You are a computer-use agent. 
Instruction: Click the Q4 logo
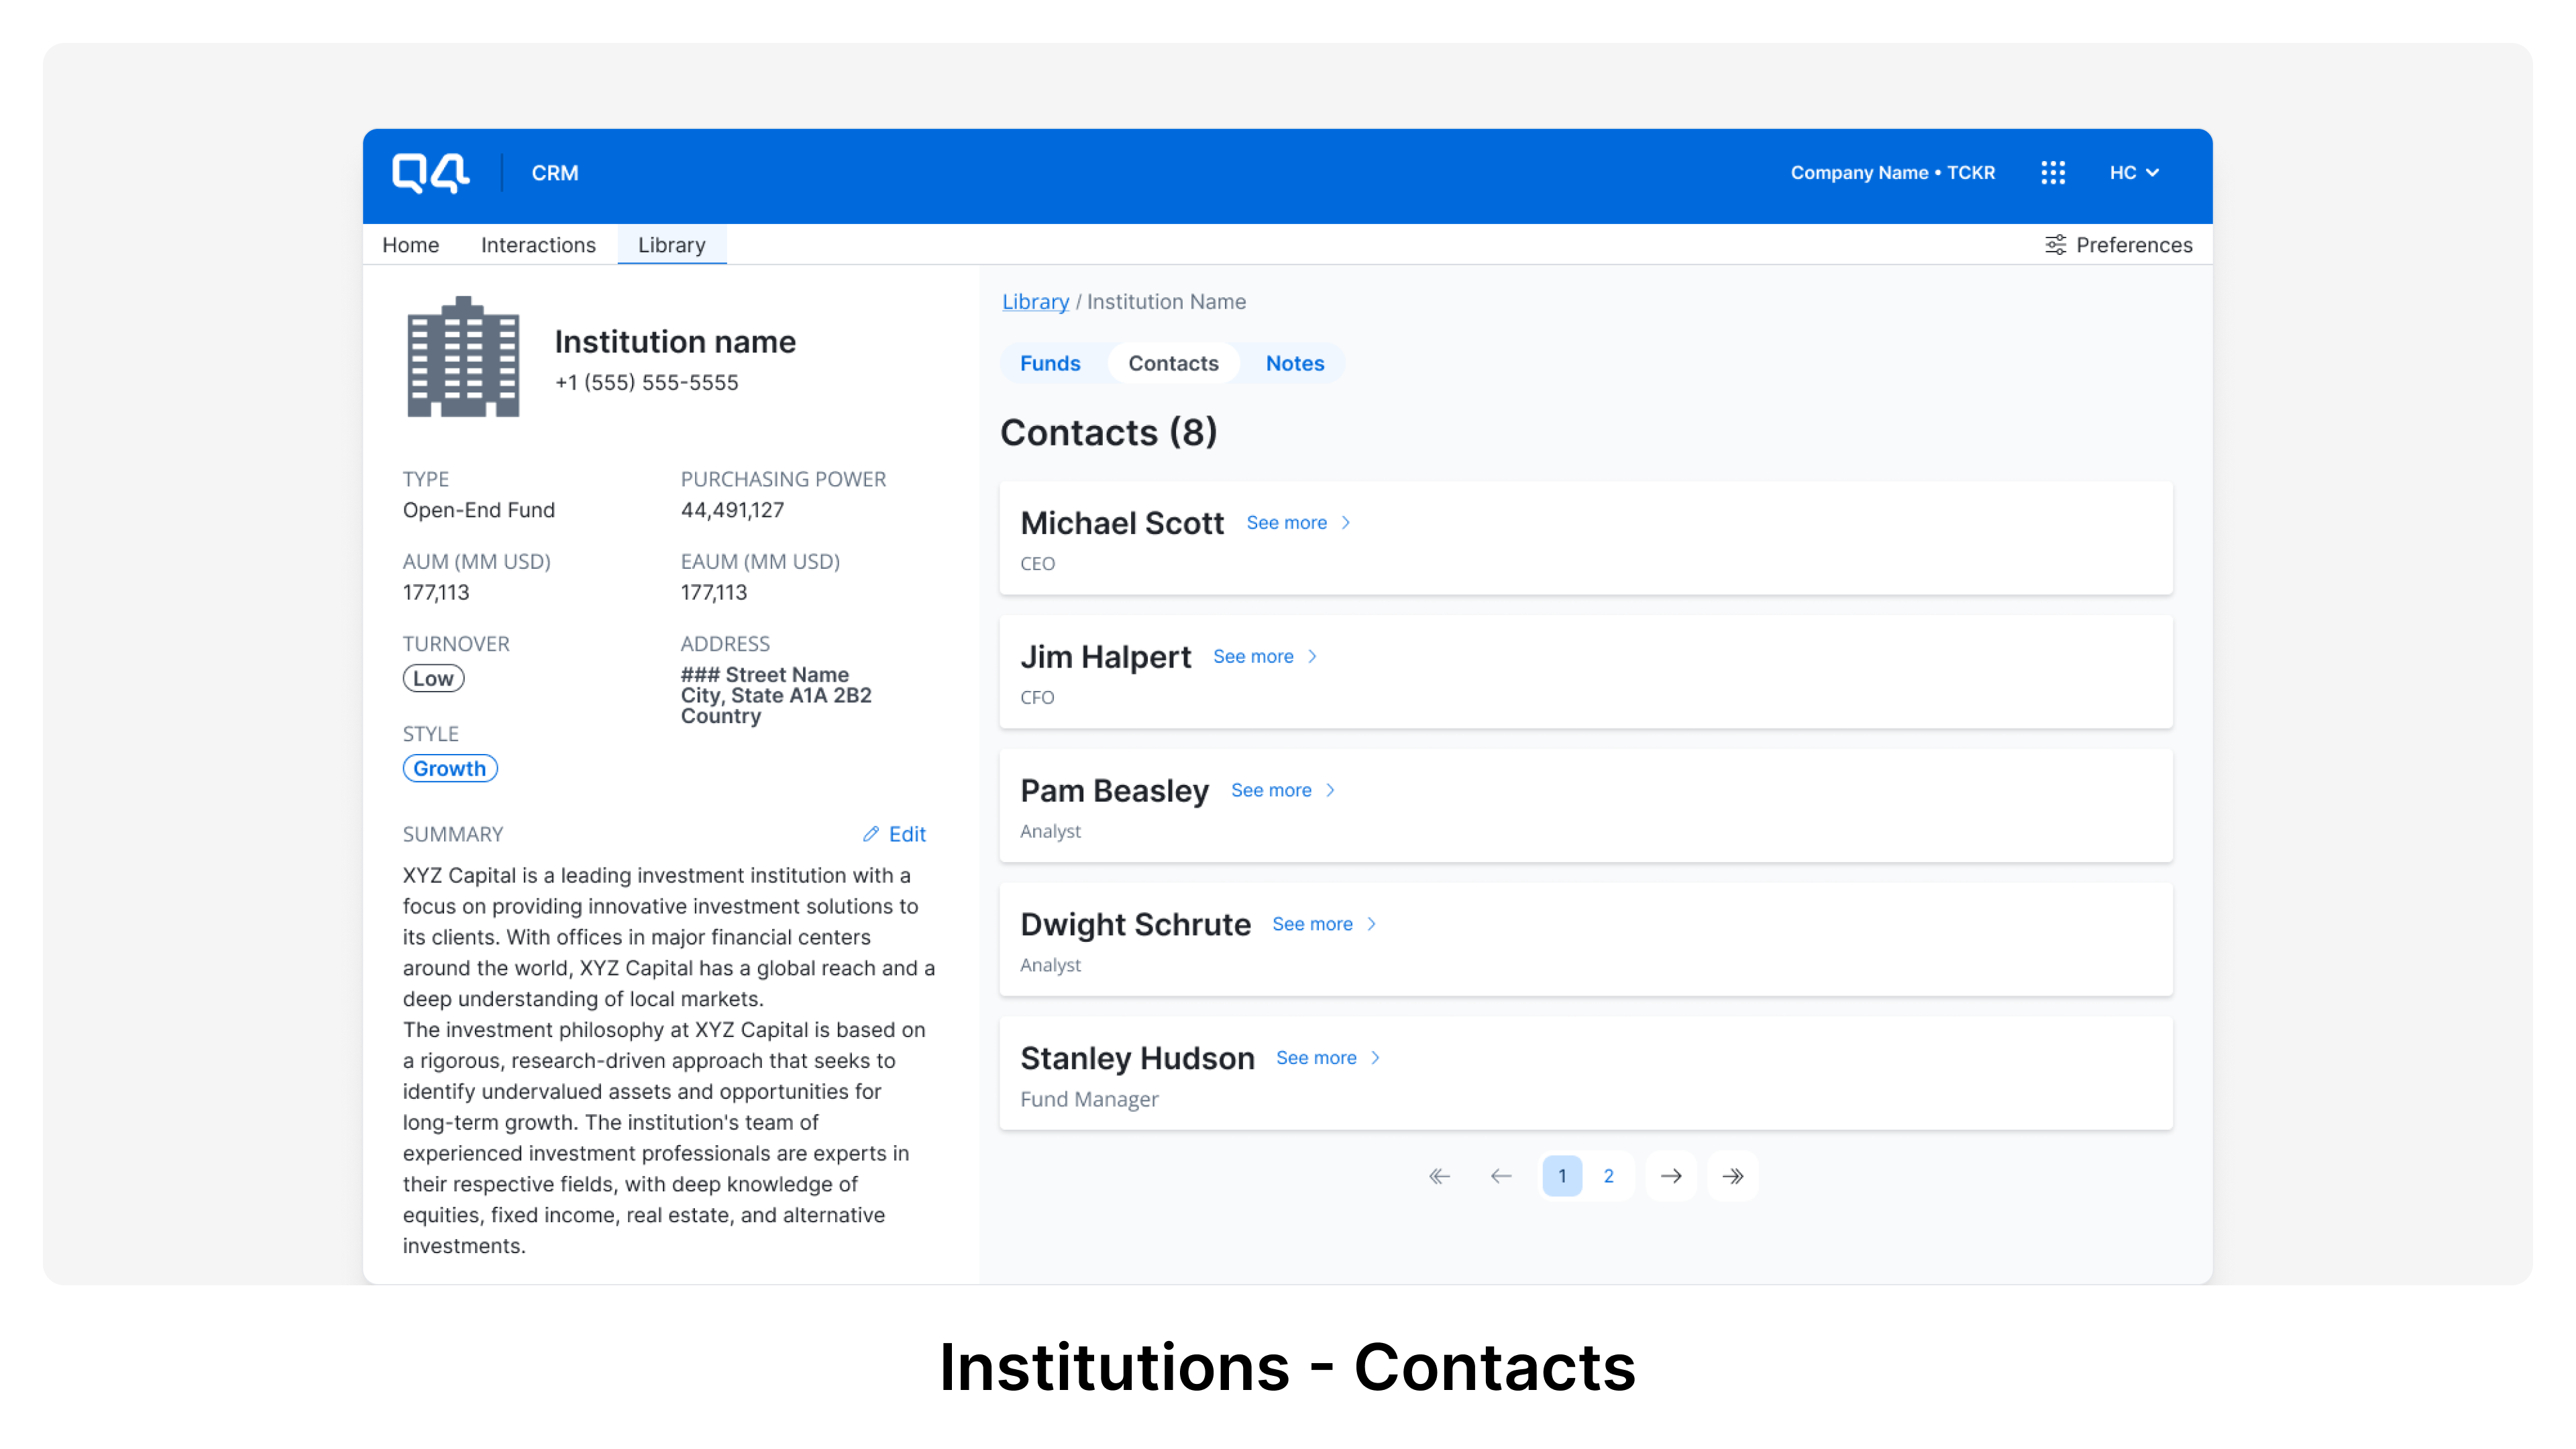pos(430,172)
